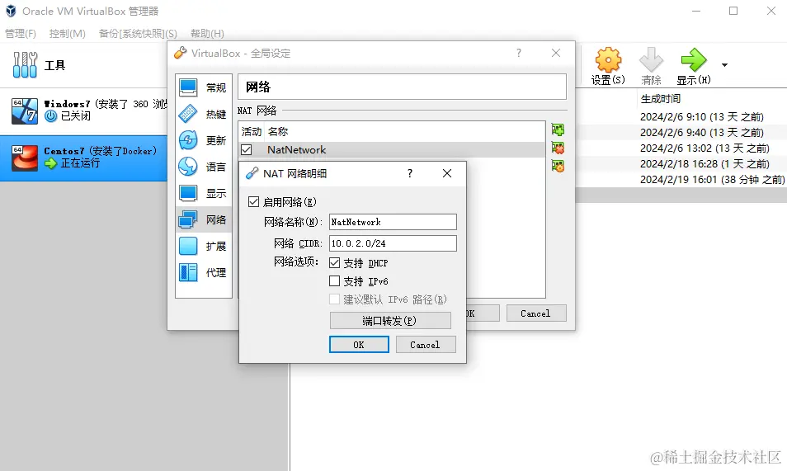787x471 pixels.
Task: Select snapshot dated 2024/2/18 16:28
Action: [x=705, y=163]
